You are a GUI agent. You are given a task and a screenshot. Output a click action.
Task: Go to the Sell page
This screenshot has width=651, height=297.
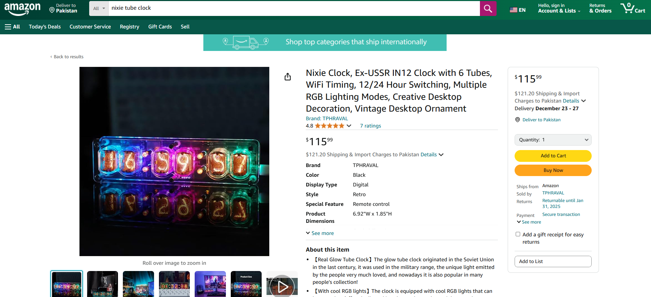pyautogui.click(x=185, y=27)
